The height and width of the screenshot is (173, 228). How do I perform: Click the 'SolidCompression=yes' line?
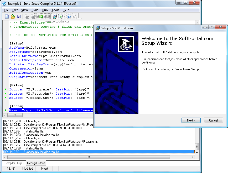click(x=30, y=73)
